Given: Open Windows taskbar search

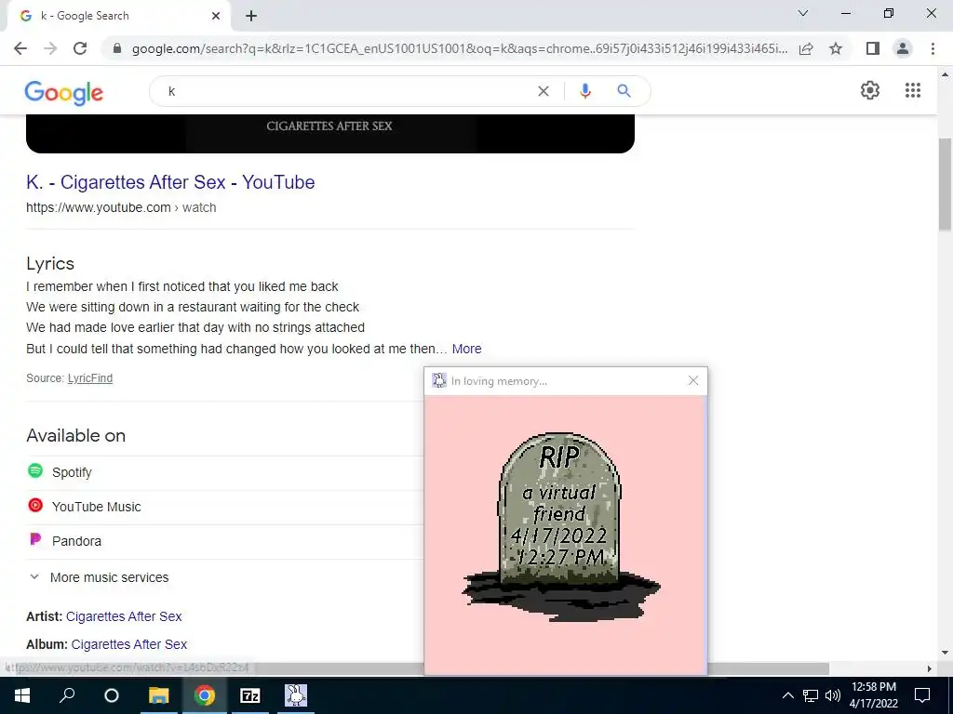Looking at the screenshot, I should pyautogui.click(x=67, y=695).
